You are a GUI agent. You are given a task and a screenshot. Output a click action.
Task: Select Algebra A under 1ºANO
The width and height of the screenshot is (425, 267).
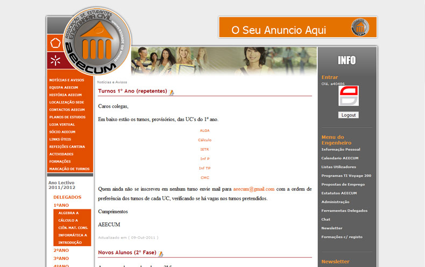click(68, 213)
